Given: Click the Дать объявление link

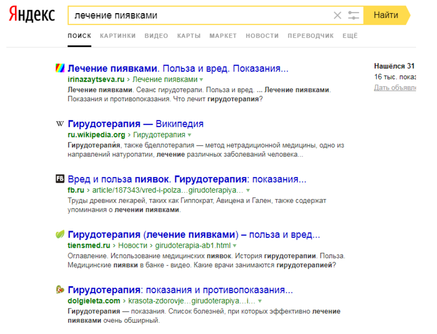Looking at the screenshot, I should pyautogui.click(x=395, y=88).
